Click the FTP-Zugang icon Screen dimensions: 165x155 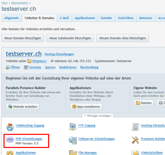click(73, 126)
